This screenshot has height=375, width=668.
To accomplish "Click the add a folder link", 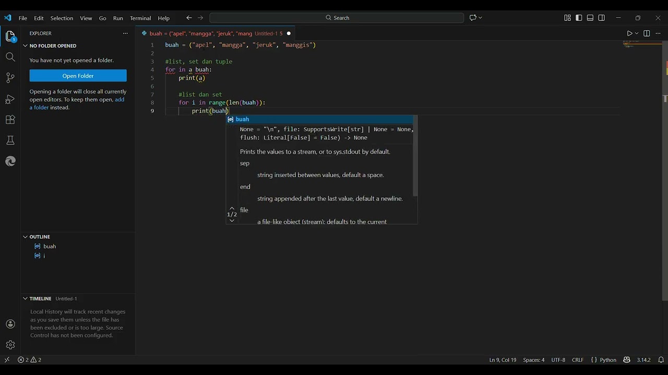I will click(x=77, y=103).
